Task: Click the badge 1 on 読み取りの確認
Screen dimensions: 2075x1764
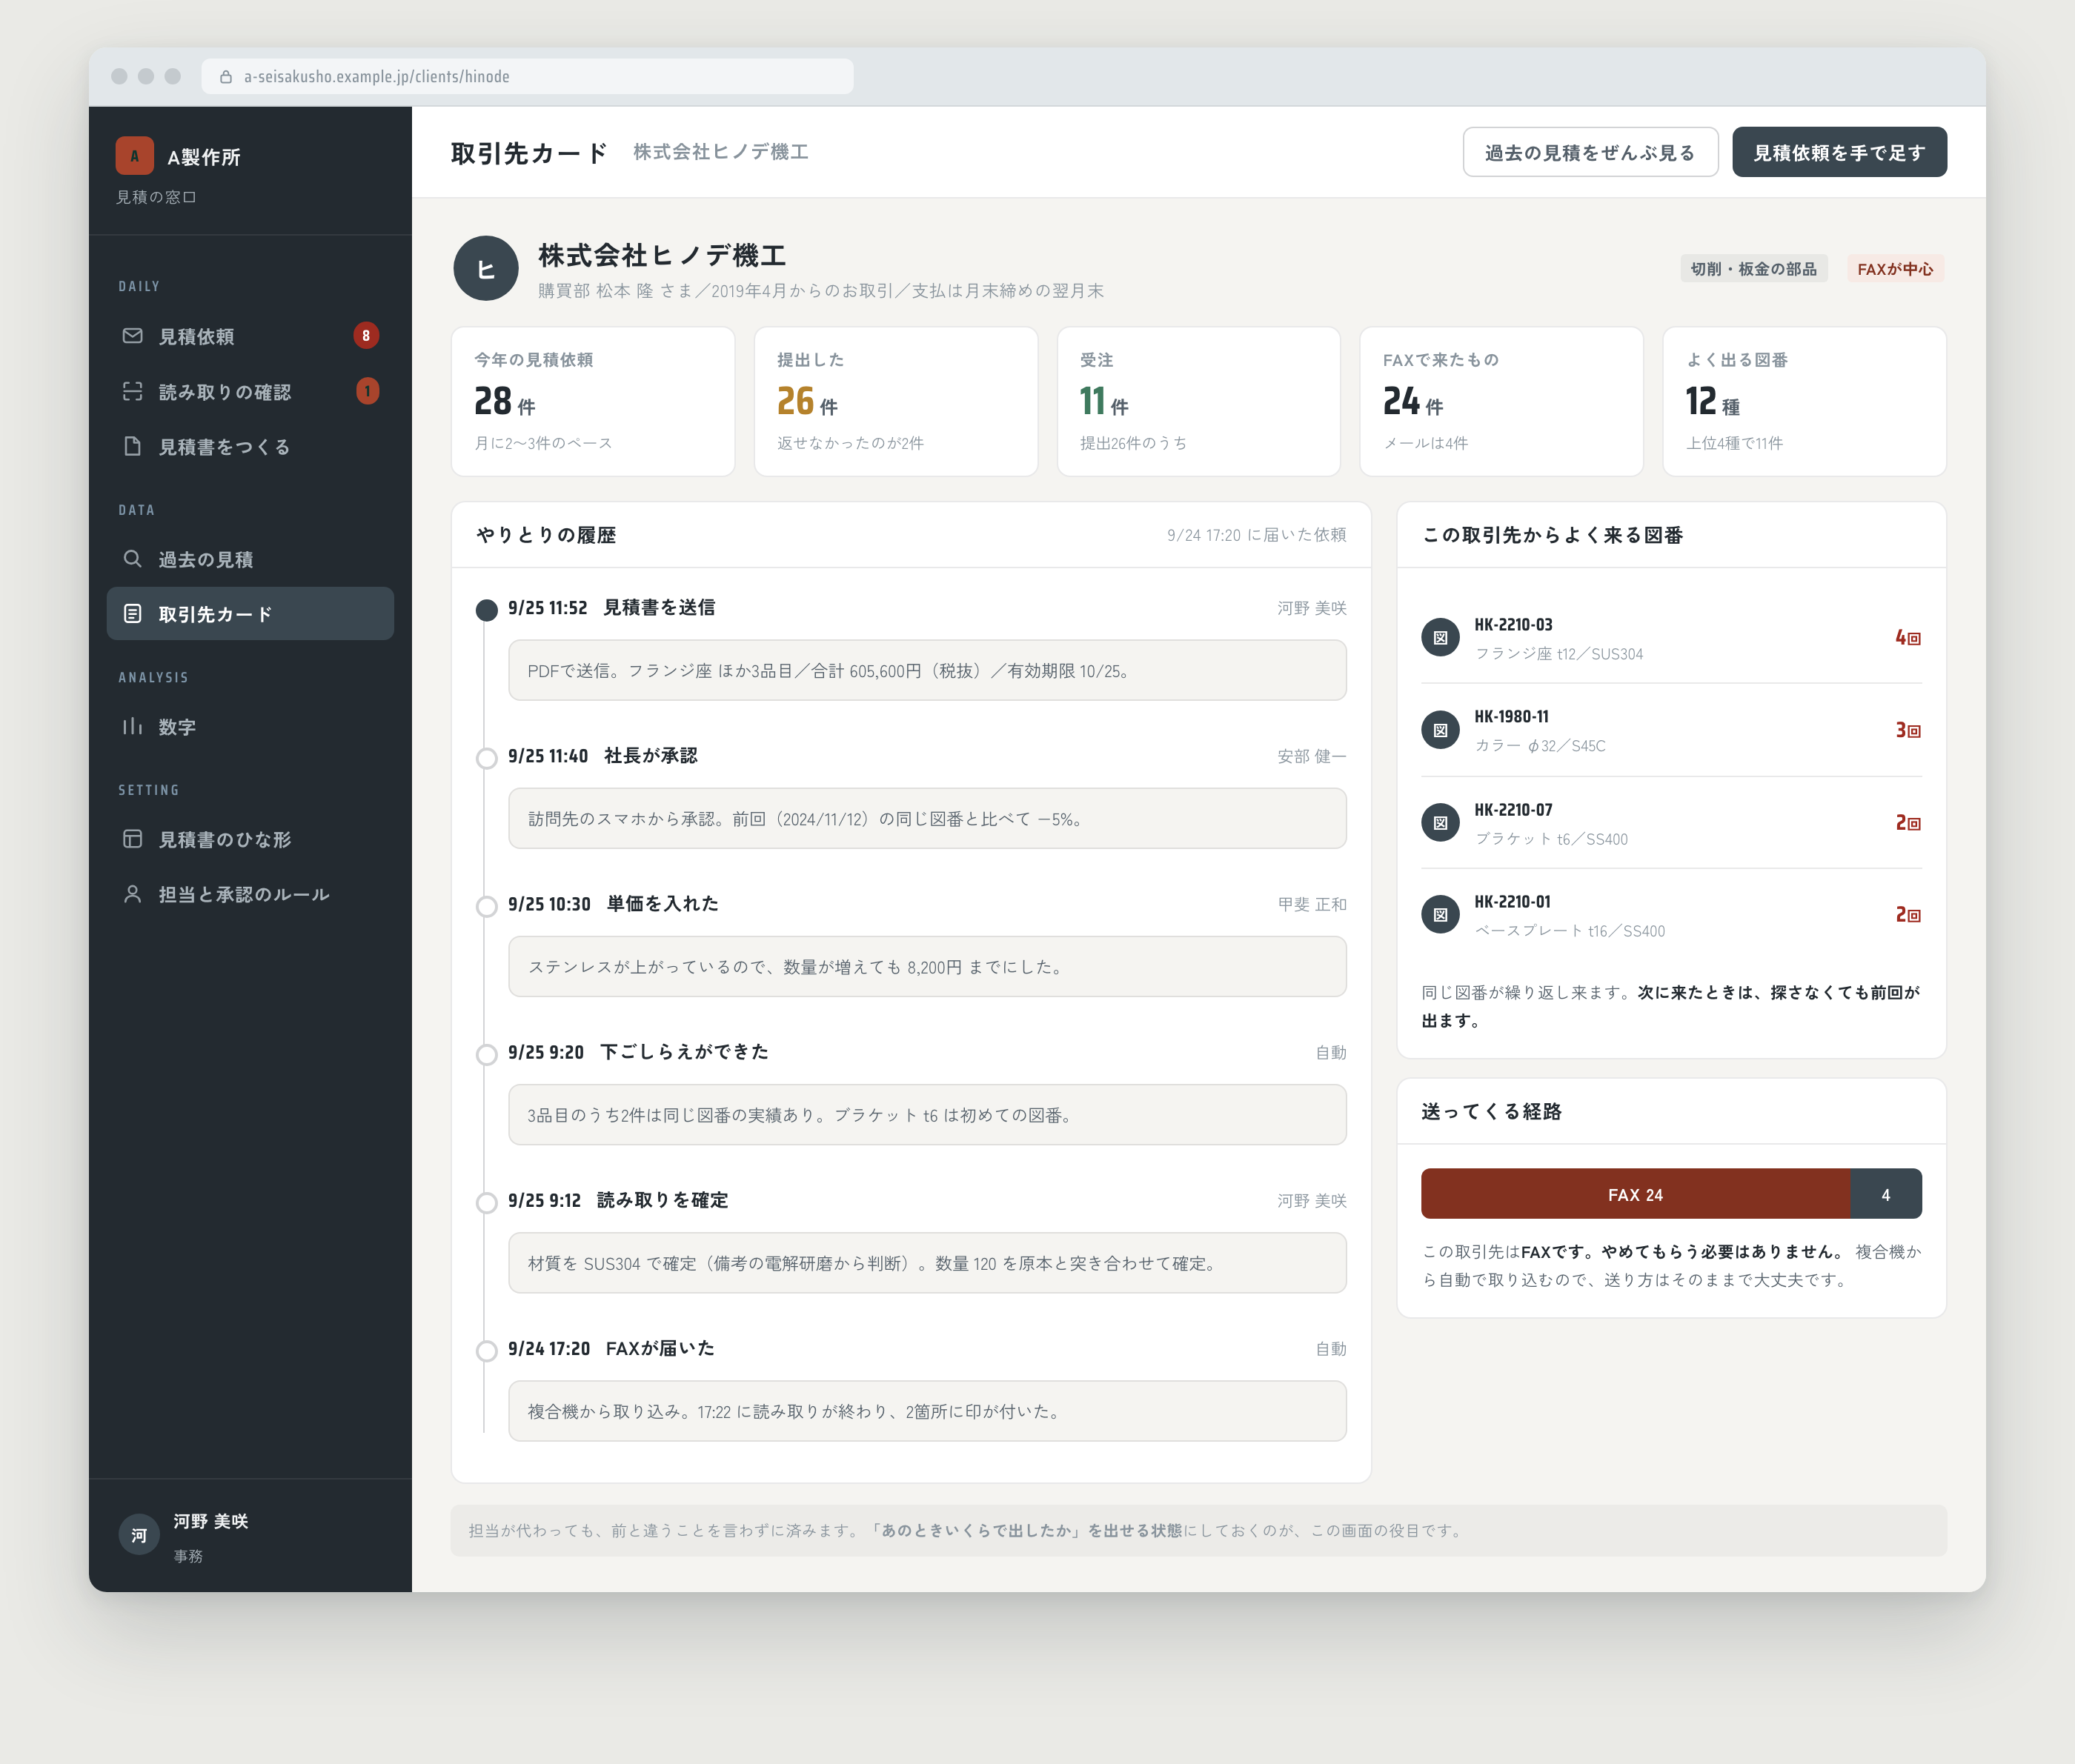Action: pos(367,391)
